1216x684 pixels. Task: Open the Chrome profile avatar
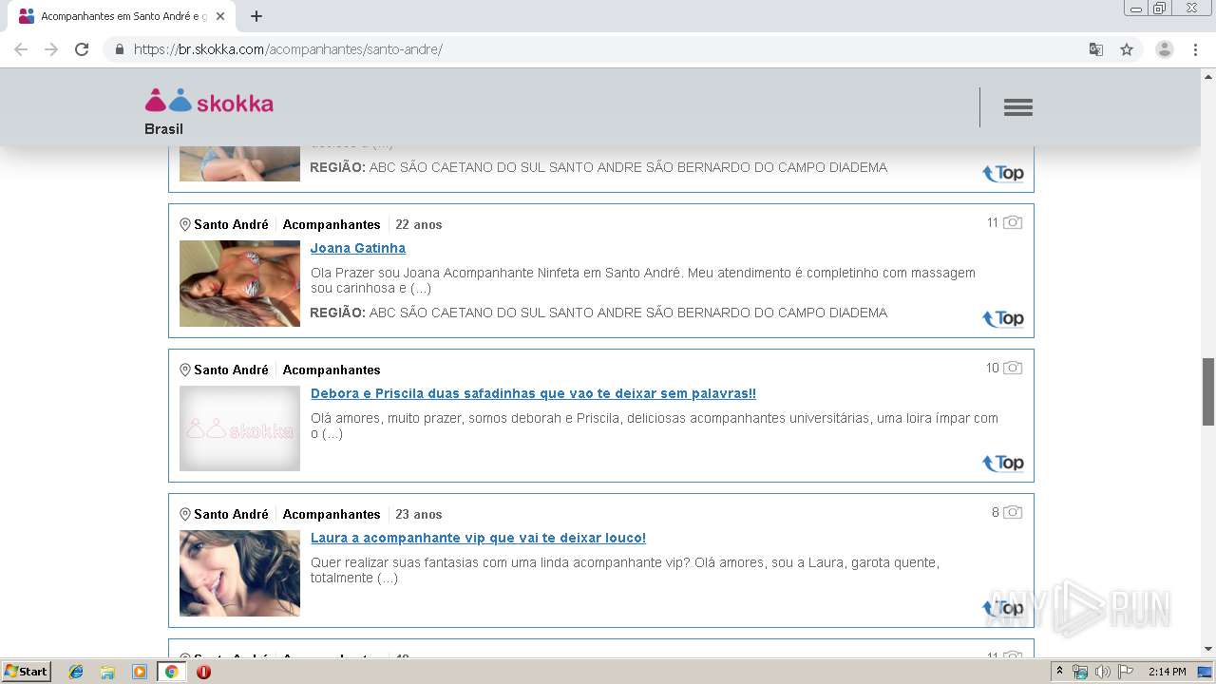pos(1165,49)
